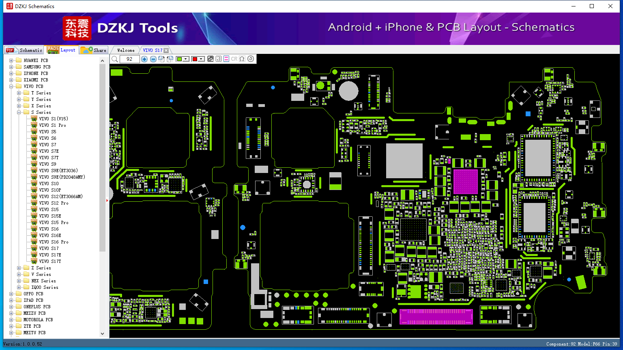Zoom in with the blue plus button

tap(144, 59)
